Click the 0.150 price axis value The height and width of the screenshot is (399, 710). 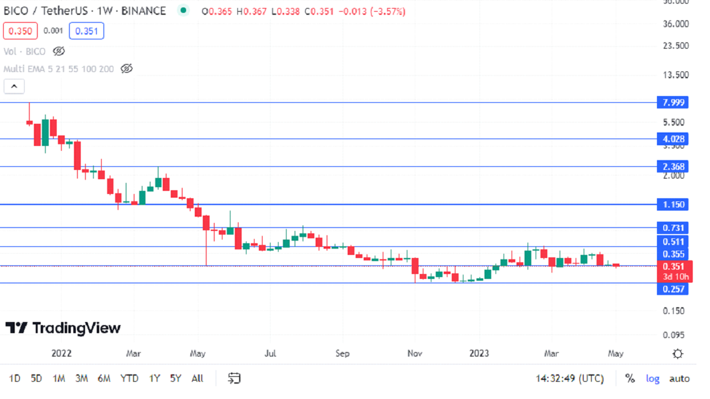674,311
